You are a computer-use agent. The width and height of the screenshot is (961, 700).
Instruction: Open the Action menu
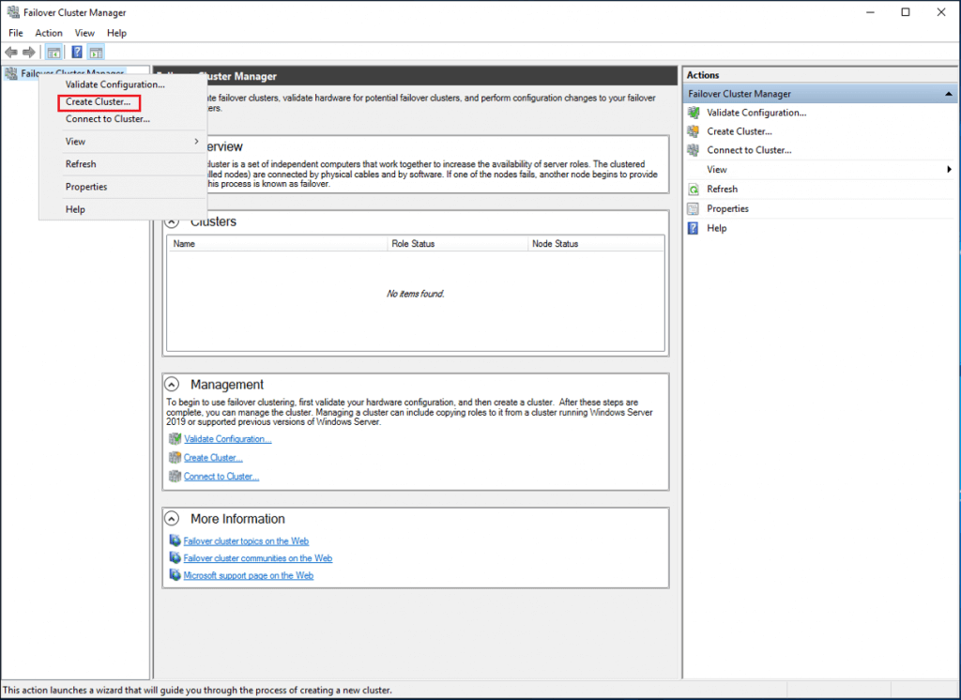pos(49,33)
